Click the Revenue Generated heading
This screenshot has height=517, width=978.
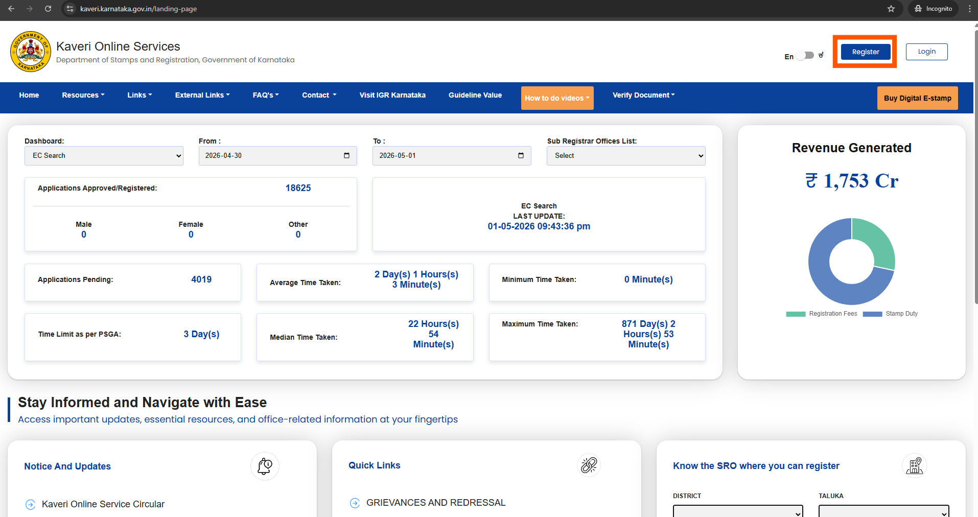pos(851,148)
